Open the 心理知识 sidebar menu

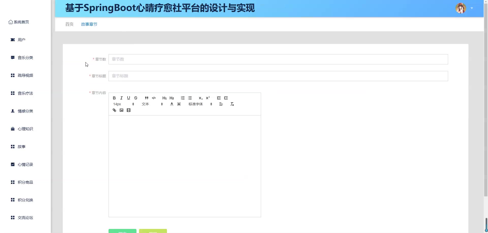[x=22, y=129]
